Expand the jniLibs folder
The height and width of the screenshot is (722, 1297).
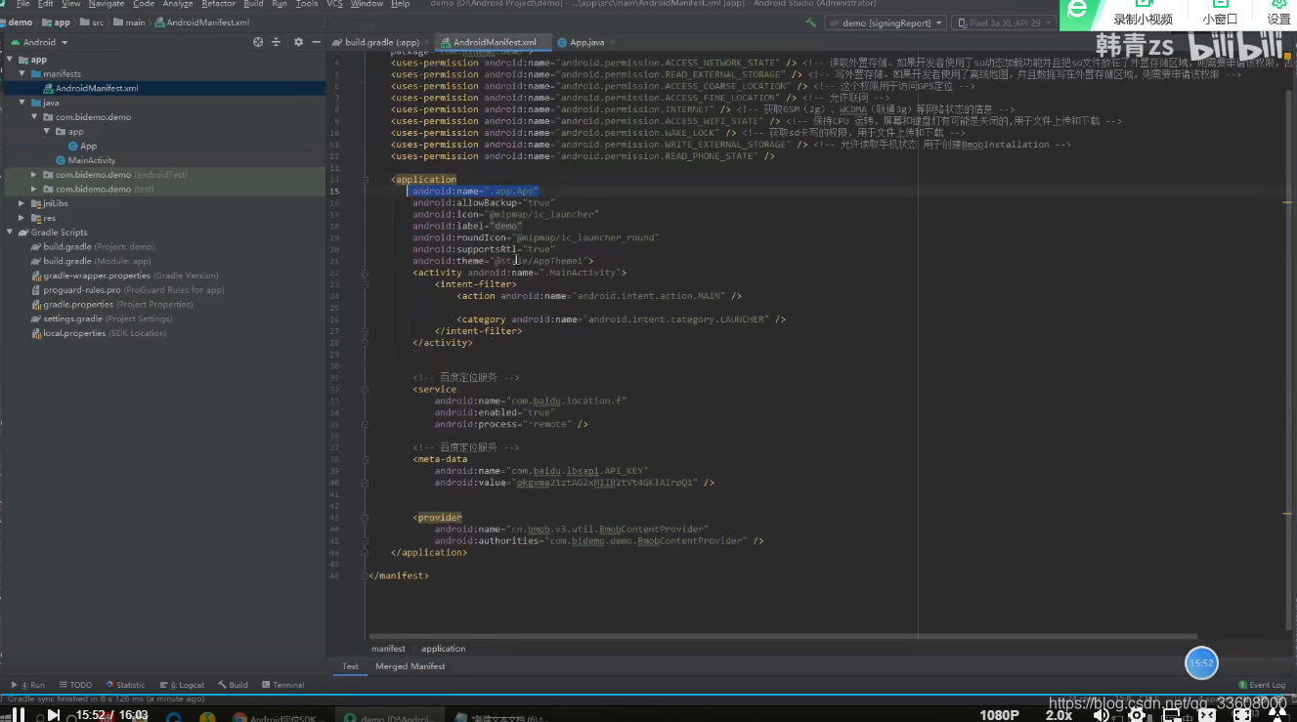(x=22, y=203)
